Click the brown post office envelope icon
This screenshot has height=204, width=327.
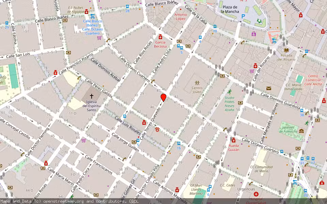tap(269, 88)
